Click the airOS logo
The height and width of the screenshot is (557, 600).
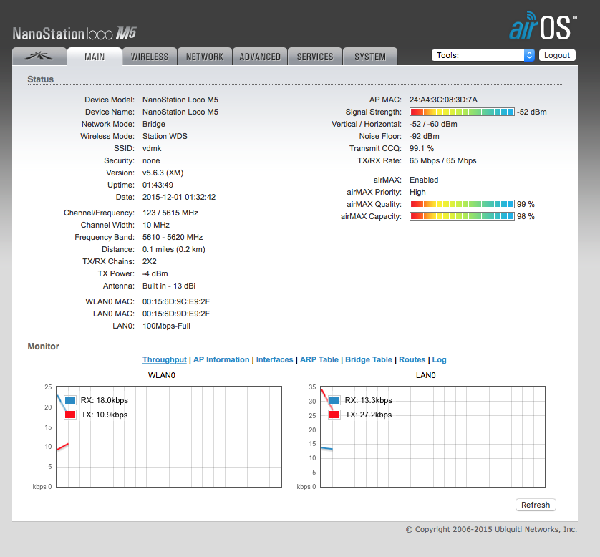pos(541,27)
